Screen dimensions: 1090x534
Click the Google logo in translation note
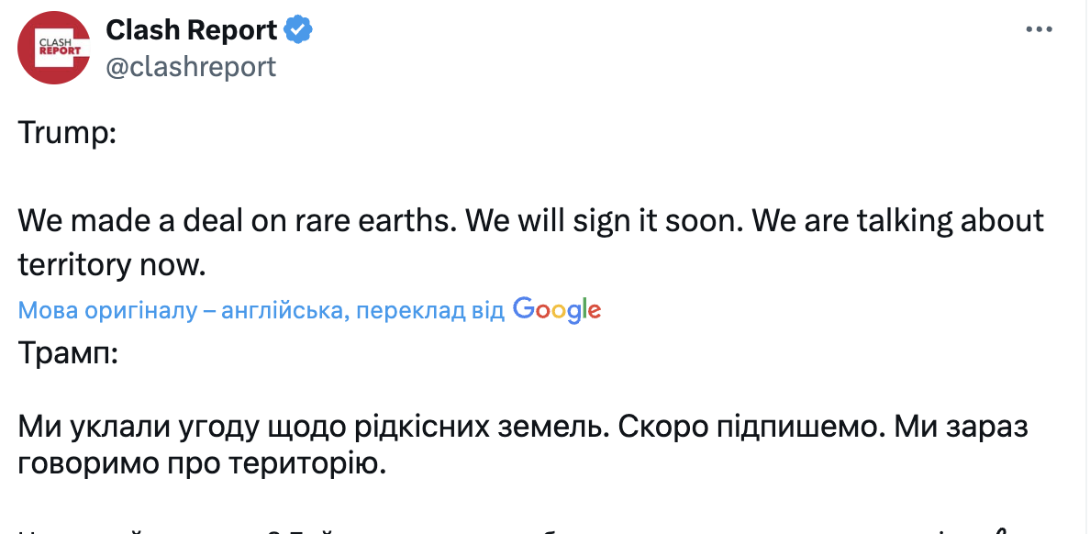557,309
